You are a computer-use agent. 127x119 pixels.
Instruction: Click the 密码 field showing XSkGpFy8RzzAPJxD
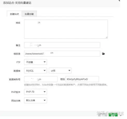[x=82, y=79]
